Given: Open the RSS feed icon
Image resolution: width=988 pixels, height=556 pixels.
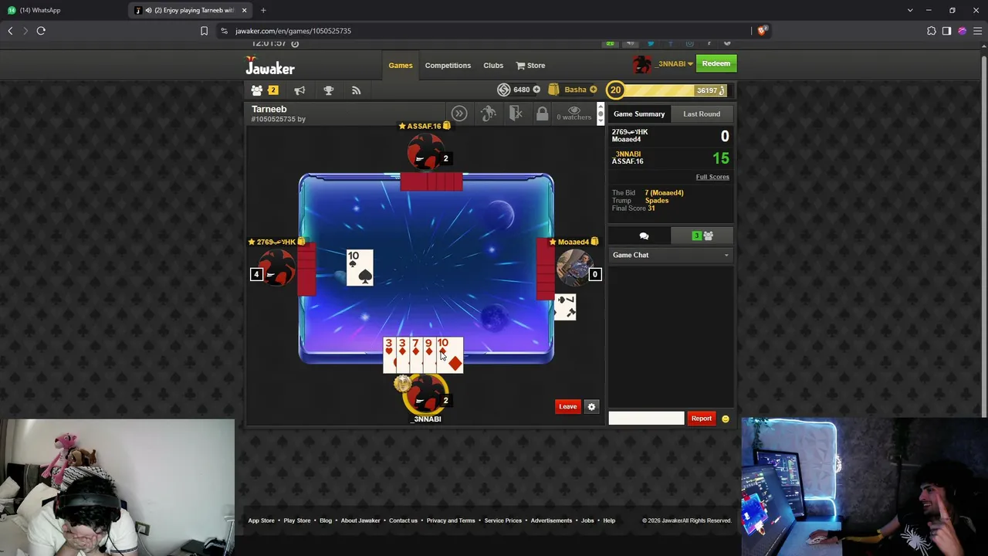Looking at the screenshot, I should click(x=356, y=90).
